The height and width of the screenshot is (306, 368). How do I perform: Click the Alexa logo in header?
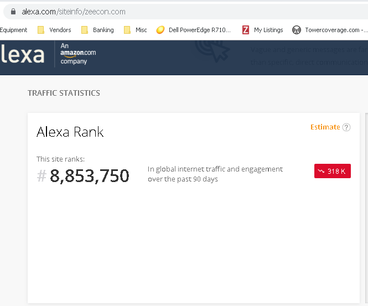point(22,54)
